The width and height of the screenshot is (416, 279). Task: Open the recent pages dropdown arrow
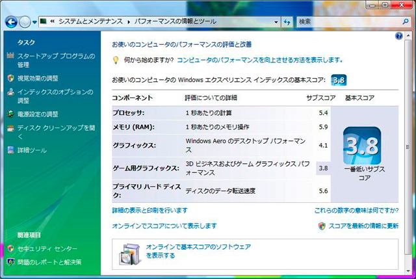[34, 22]
